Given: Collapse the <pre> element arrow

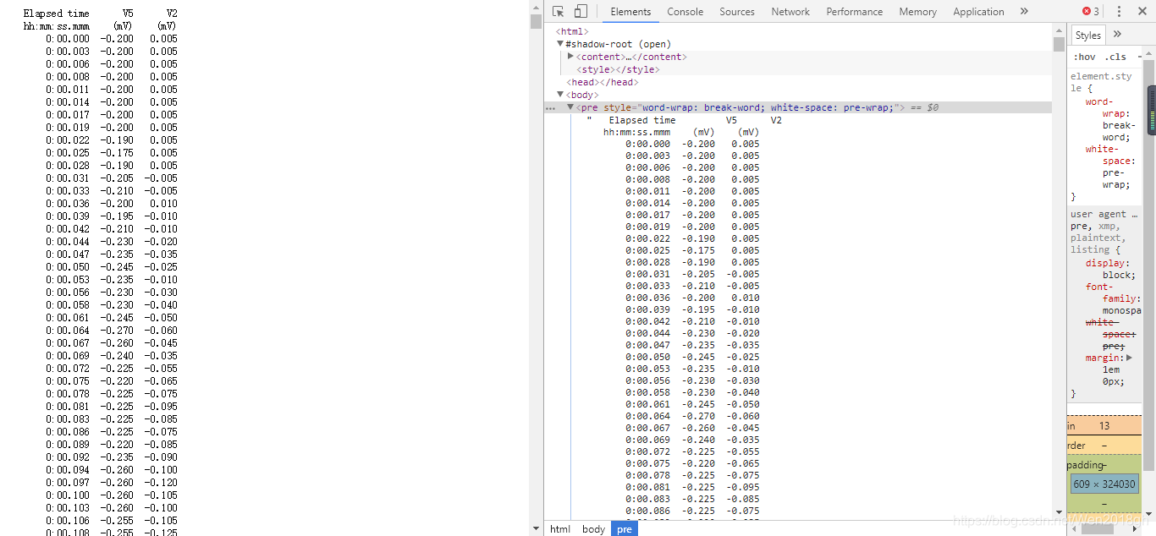Looking at the screenshot, I should (570, 107).
